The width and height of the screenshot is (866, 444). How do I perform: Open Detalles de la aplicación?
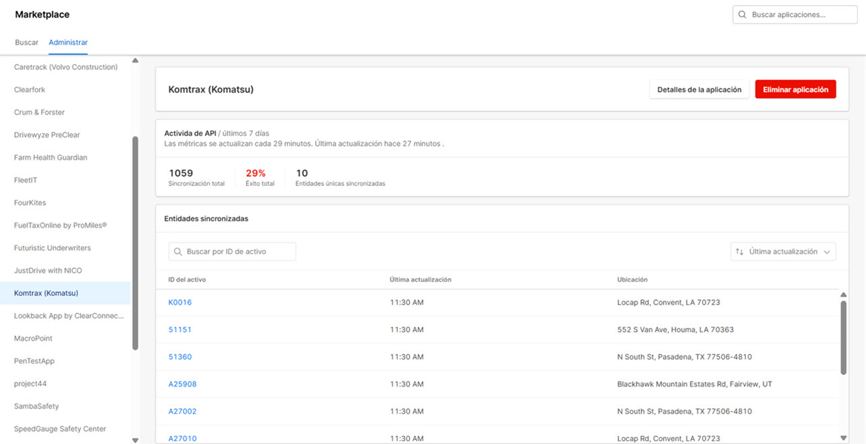point(699,90)
